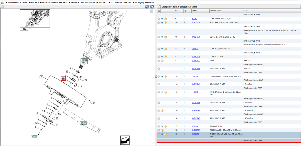This screenshot has height=146, width=301.
Task: Click the box icon for part 87490146
Action: [x=162, y=110]
